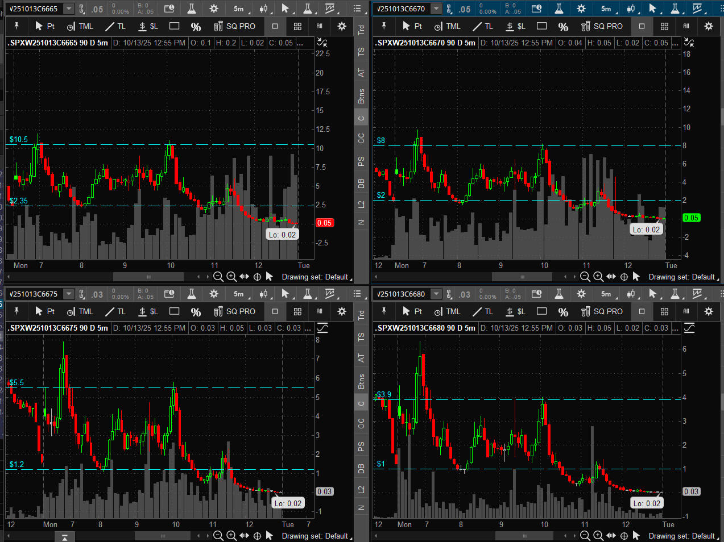Click the % tool on the 6680 chart
Screen dimensions: 724x542
(563, 311)
